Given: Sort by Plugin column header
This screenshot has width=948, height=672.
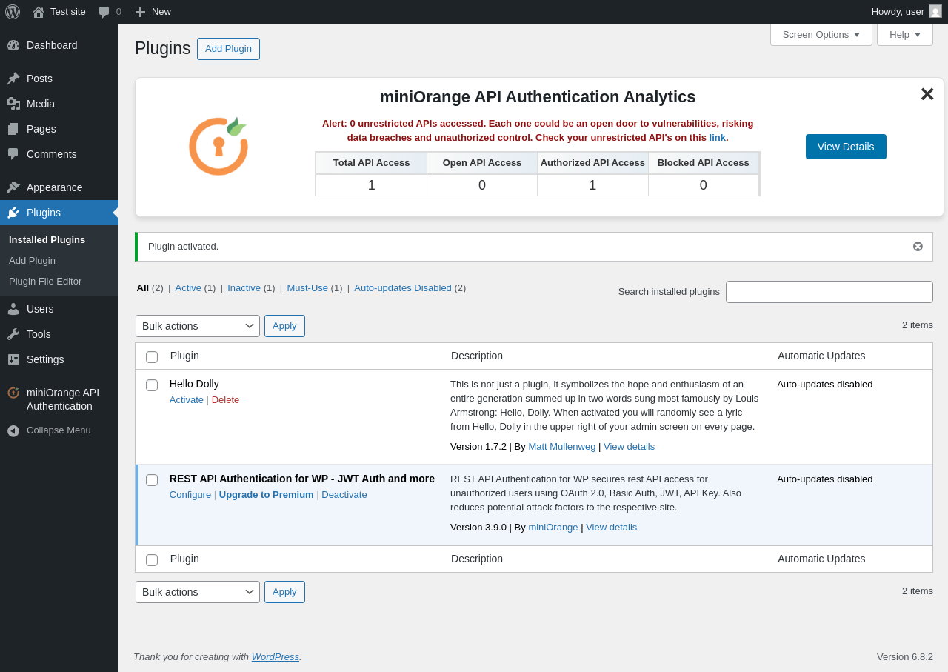Looking at the screenshot, I should pyautogui.click(x=184, y=356).
